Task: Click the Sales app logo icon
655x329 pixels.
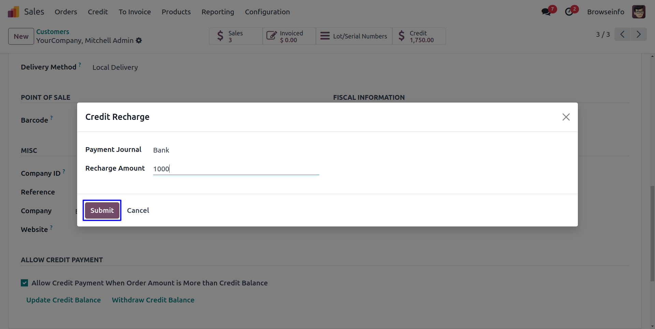Action: [x=13, y=12]
